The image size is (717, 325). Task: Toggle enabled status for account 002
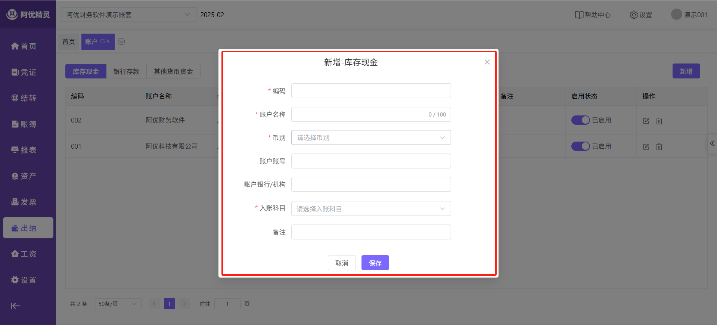click(x=580, y=120)
